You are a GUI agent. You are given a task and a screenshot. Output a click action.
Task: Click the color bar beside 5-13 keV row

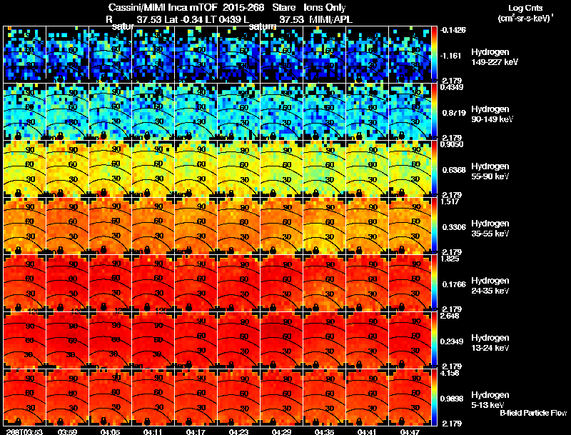coord(434,397)
